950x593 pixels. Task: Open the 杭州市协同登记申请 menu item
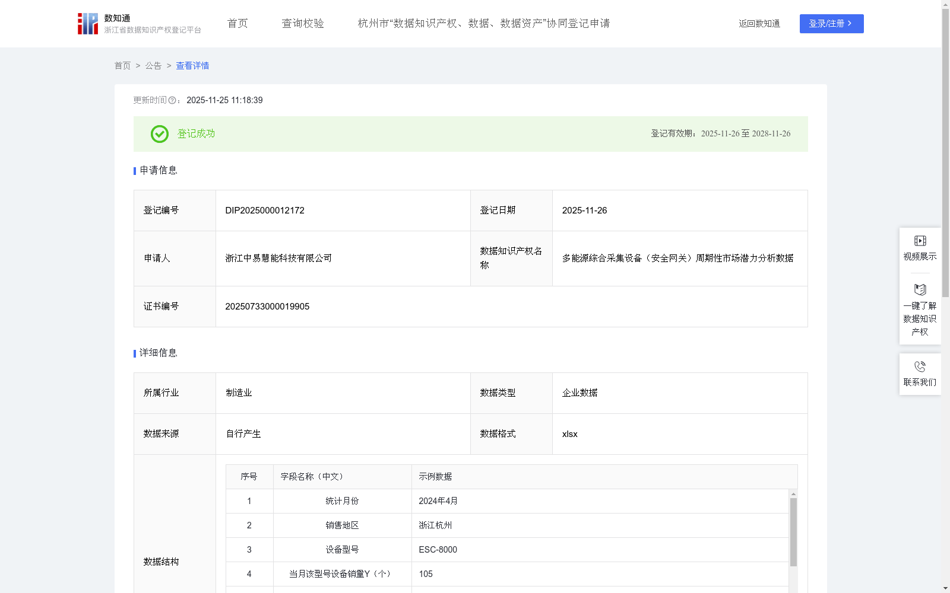point(484,24)
